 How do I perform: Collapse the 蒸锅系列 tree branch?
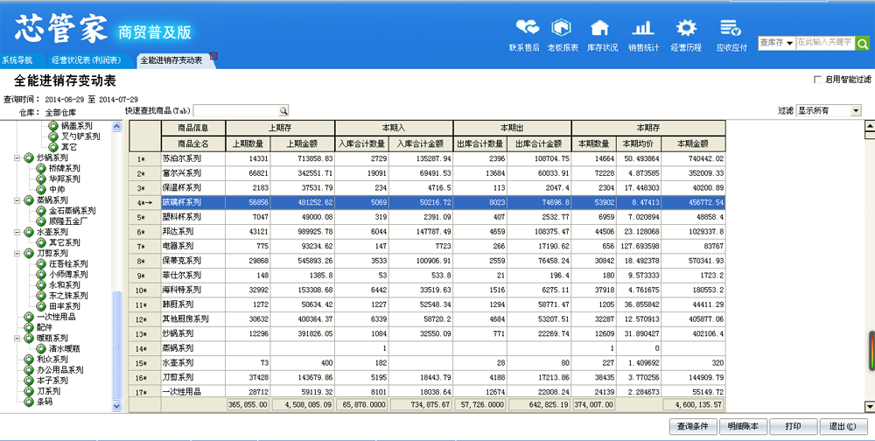click(17, 199)
